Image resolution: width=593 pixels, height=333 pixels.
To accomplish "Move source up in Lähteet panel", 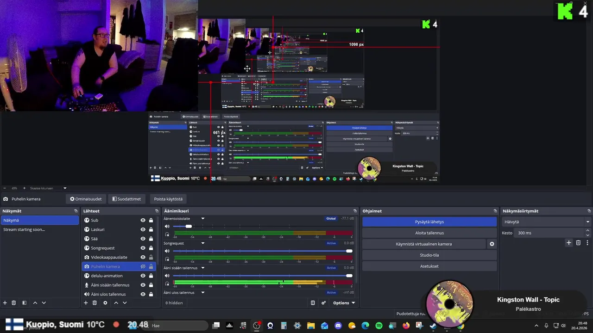I will [116, 303].
